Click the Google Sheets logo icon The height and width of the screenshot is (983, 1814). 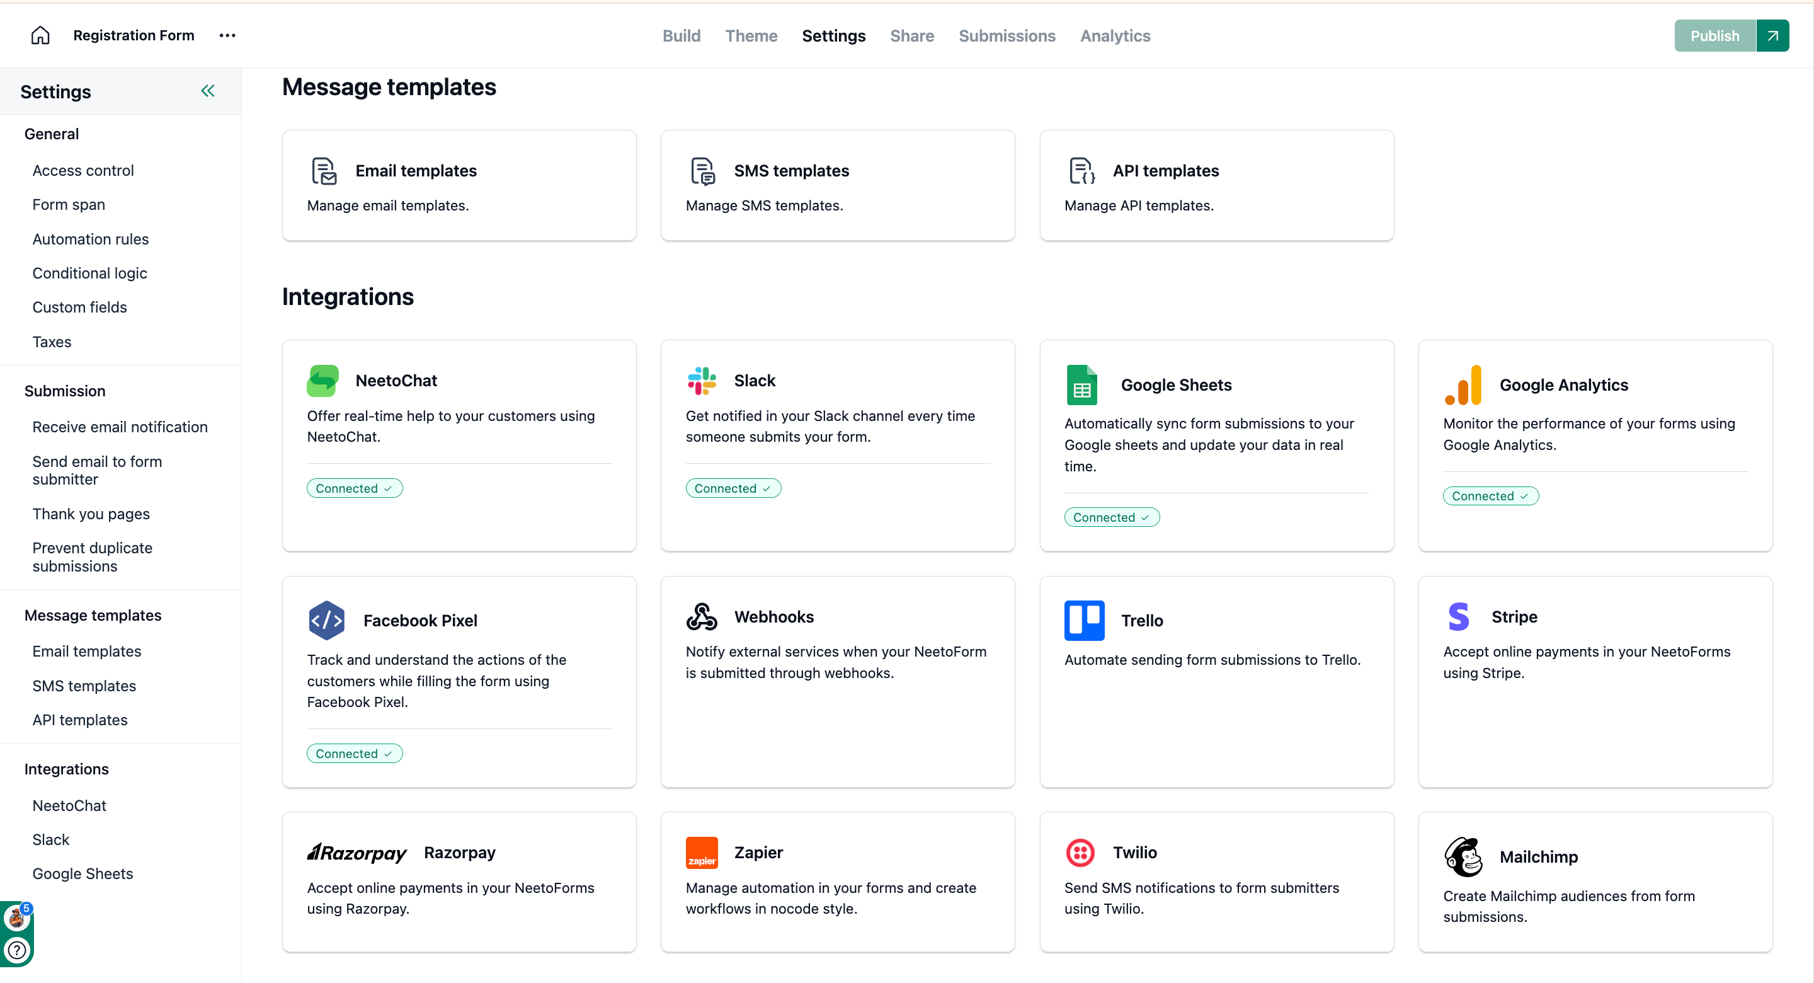click(1082, 385)
